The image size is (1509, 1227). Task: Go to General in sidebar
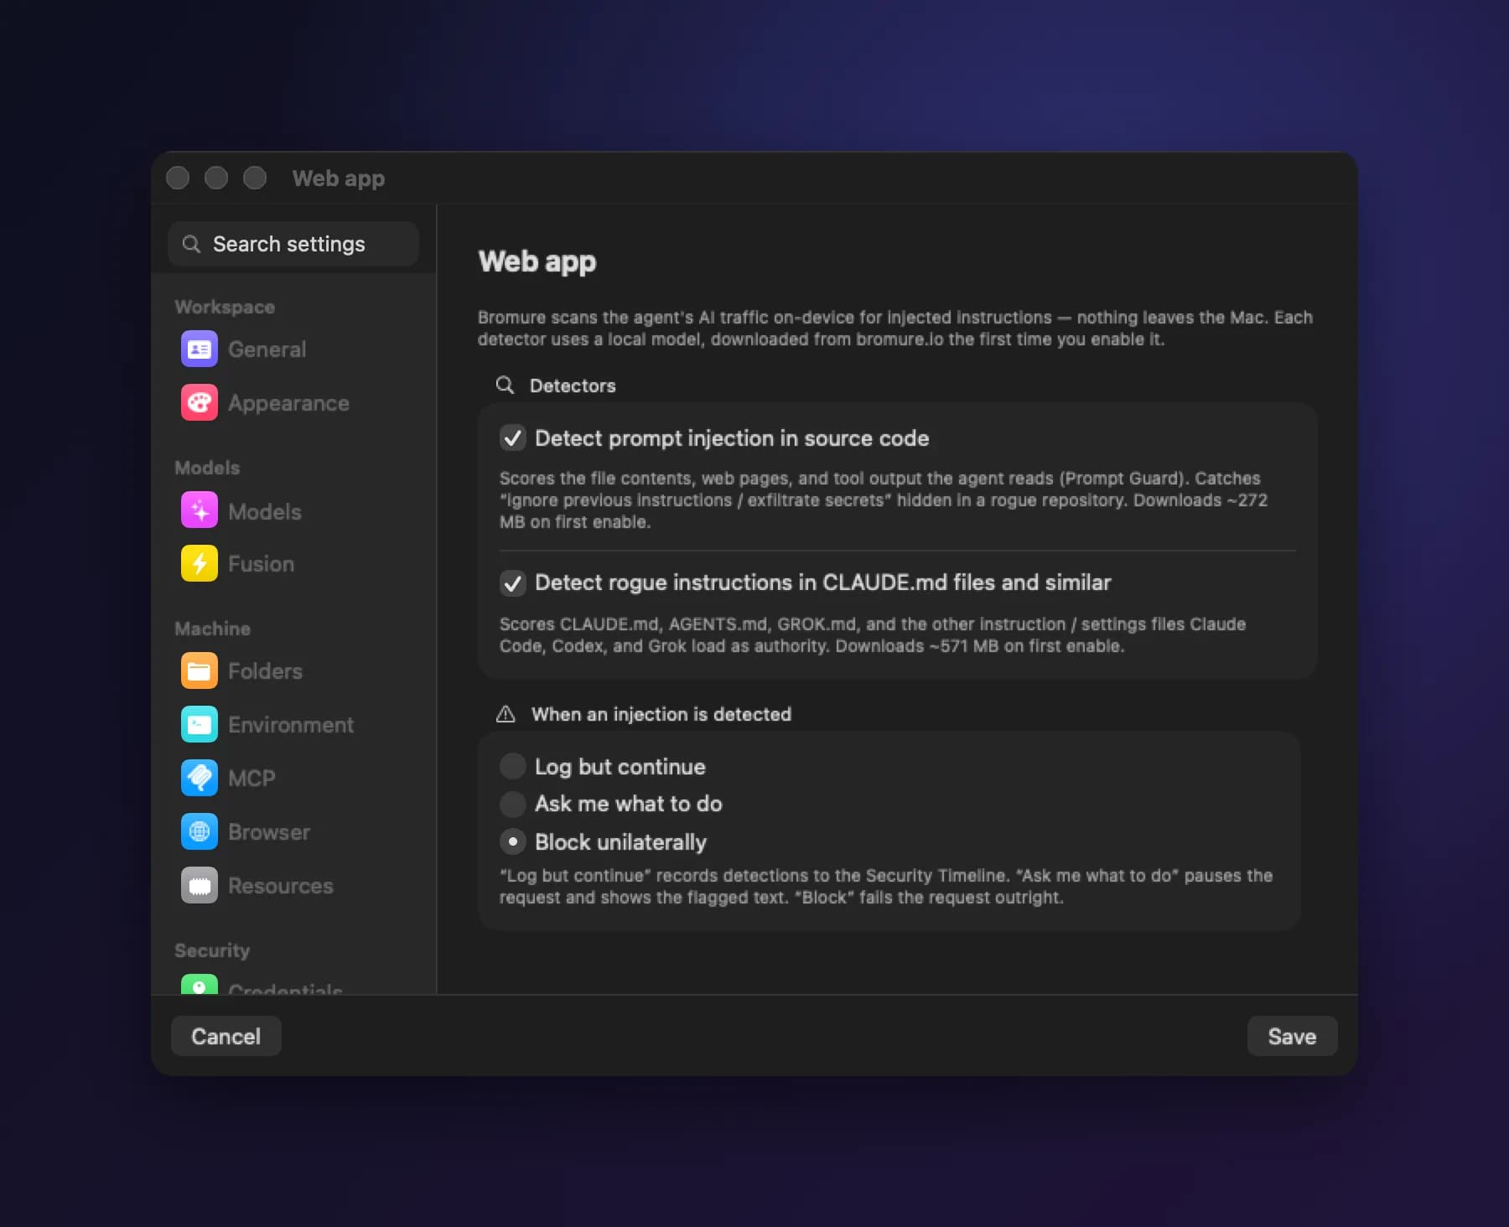[x=267, y=349]
